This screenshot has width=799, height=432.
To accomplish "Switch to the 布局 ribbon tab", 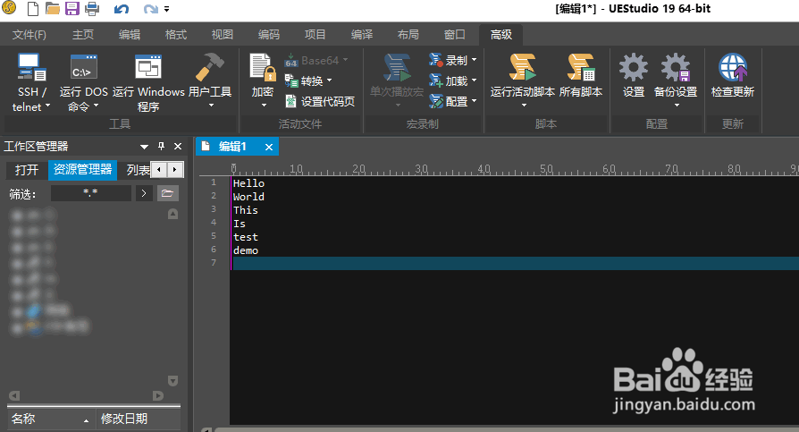I will click(408, 35).
